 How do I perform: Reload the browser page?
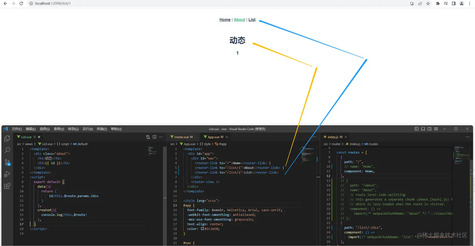[21, 3]
